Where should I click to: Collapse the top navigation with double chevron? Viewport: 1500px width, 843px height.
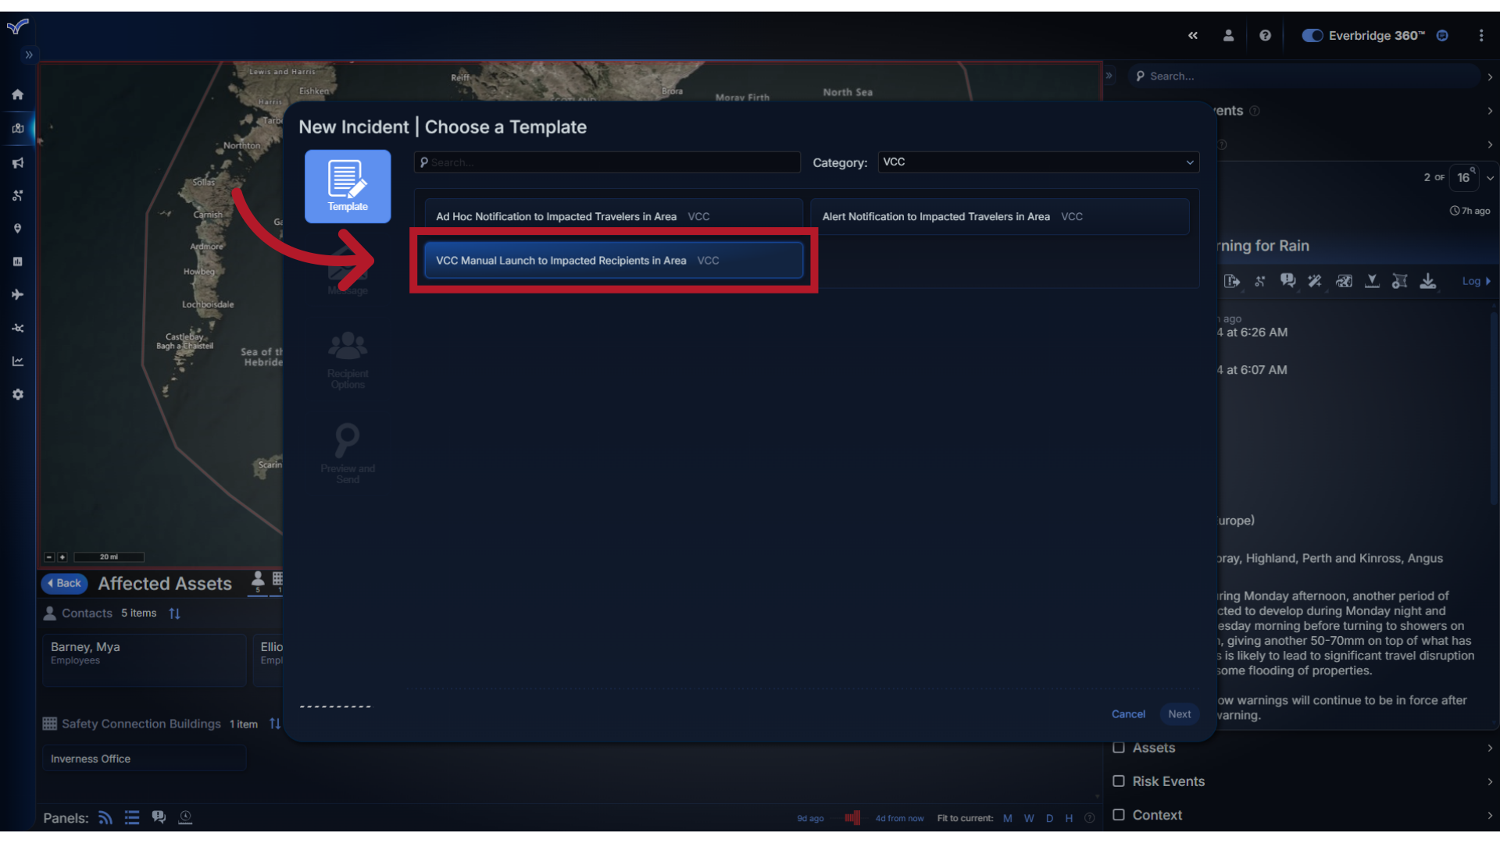coord(1193,35)
